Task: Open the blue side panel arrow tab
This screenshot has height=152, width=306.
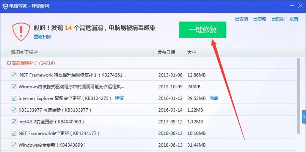Action: click(304, 117)
